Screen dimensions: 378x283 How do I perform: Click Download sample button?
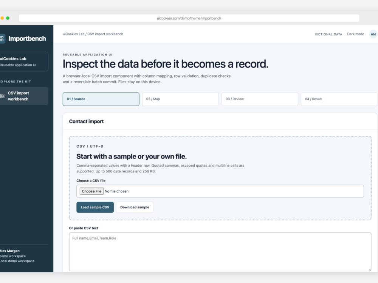135,207
